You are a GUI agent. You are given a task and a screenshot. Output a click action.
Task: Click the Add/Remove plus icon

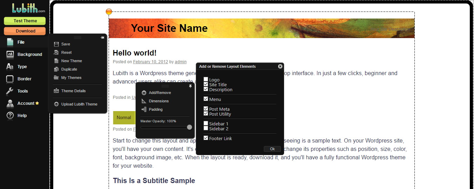(x=144, y=93)
